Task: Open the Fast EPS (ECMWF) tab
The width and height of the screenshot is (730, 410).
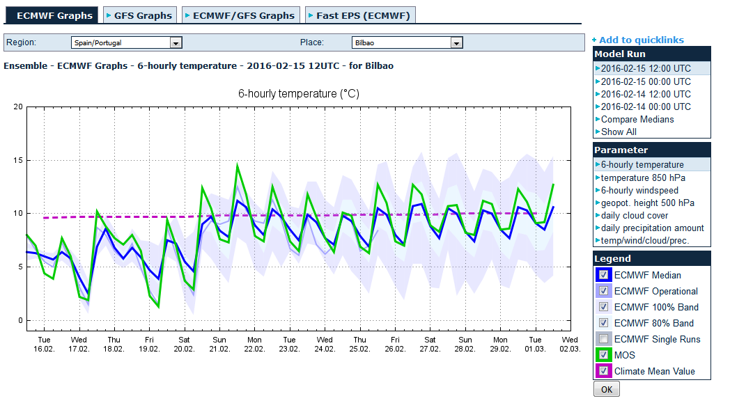Action: (x=360, y=15)
